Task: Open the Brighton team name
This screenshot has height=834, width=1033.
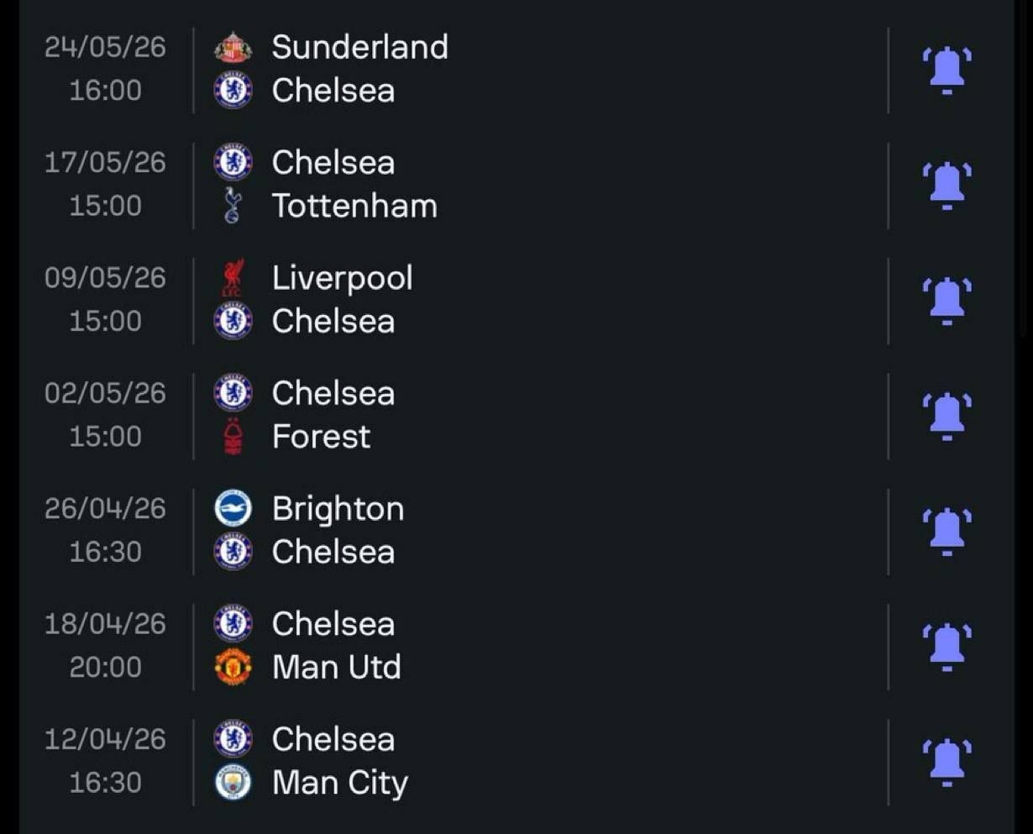Action: [x=338, y=510]
